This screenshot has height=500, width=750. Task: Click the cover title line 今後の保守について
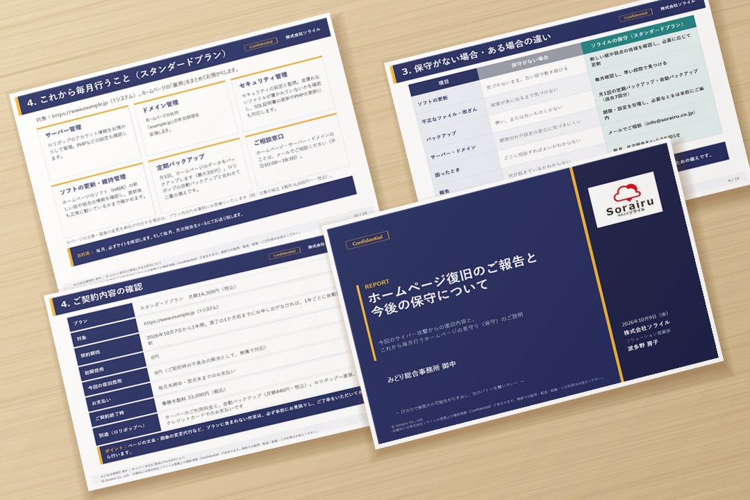point(430,298)
